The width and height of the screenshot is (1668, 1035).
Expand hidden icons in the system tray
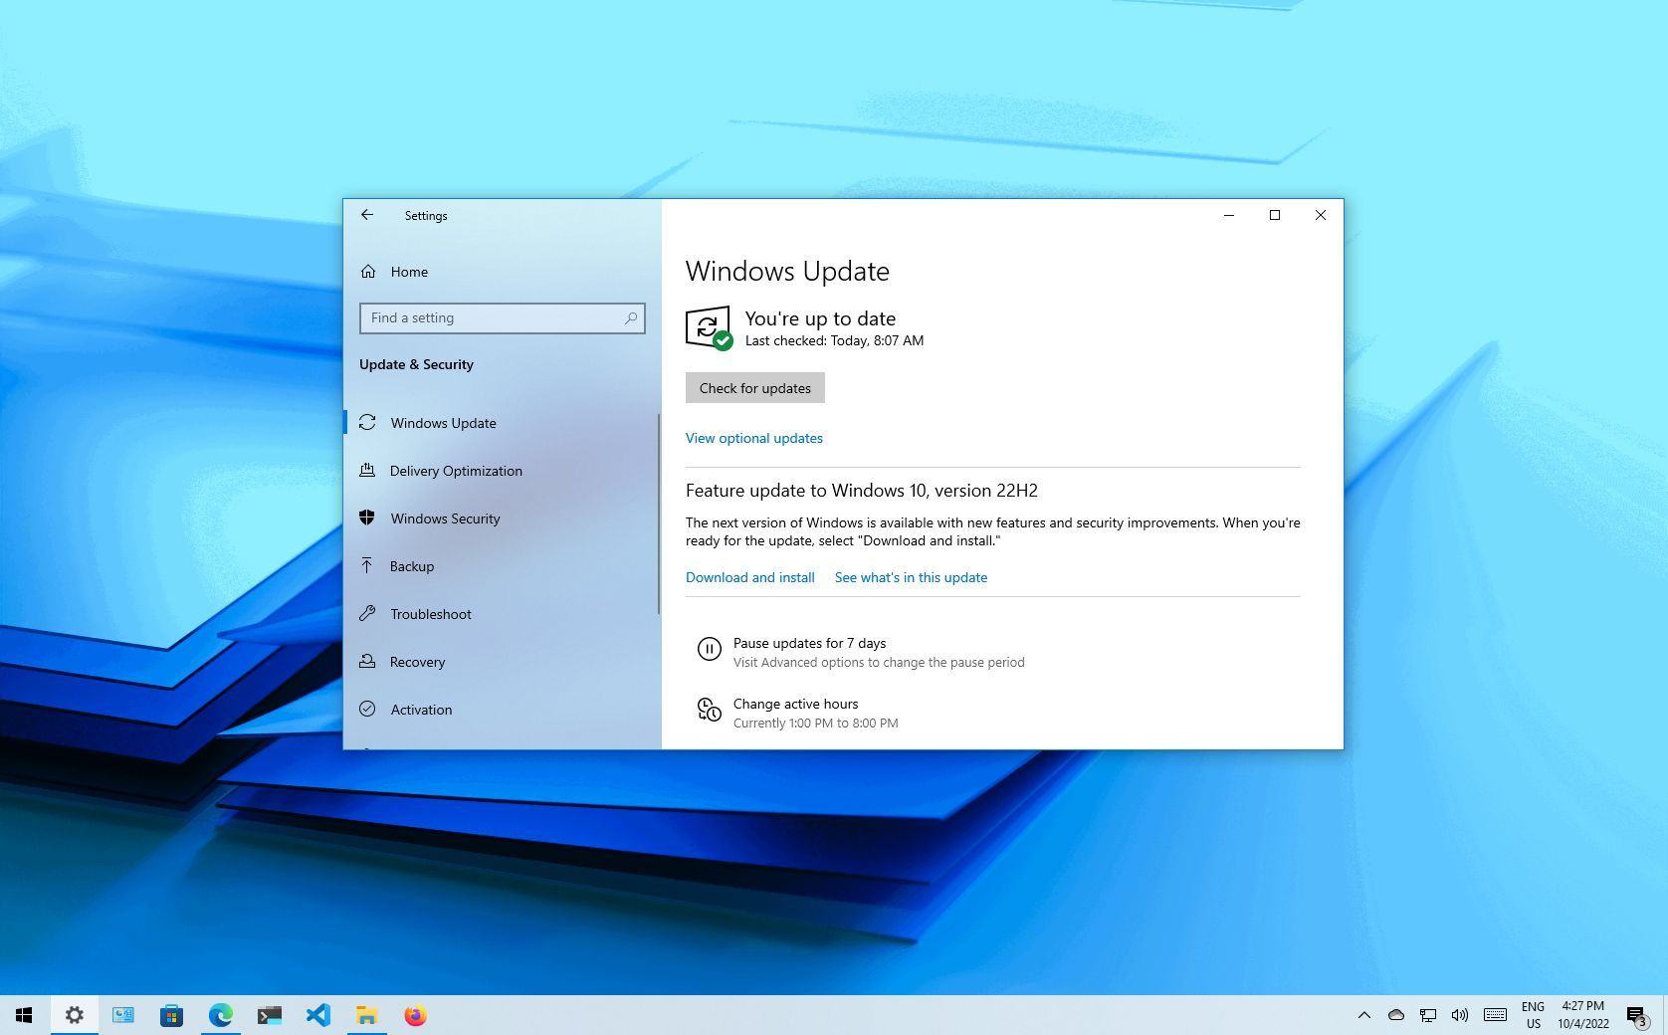click(1362, 1015)
